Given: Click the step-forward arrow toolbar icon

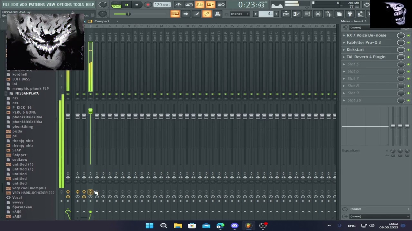Looking at the screenshot, I should [186, 14].
